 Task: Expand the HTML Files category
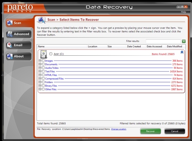click(x=40, y=75)
